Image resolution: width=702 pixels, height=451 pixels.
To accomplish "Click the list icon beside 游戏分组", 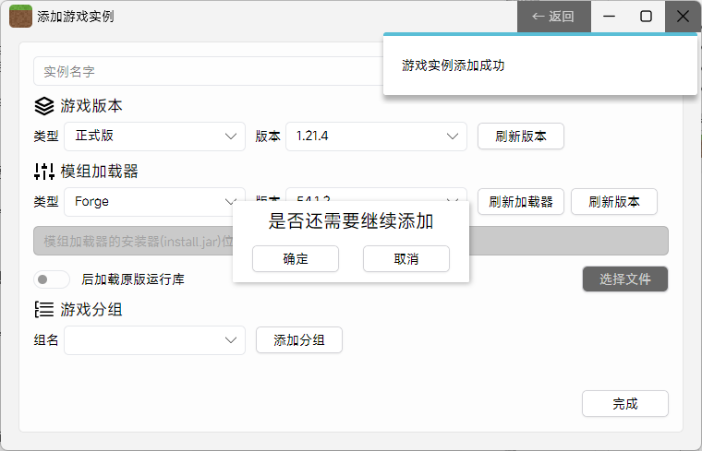I will tap(44, 309).
